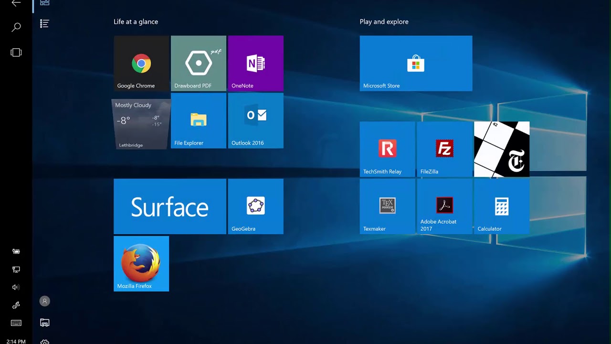Open FileZilla tile
Screen dimensions: 611x344
click(445, 149)
